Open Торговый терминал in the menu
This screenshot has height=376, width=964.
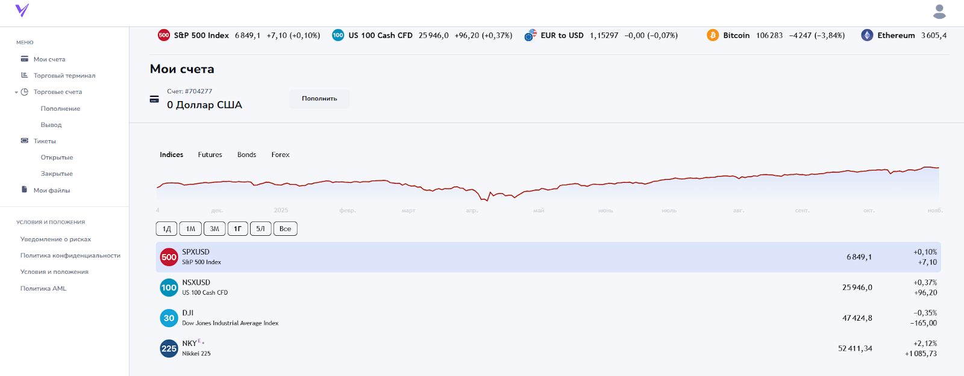coord(64,75)
